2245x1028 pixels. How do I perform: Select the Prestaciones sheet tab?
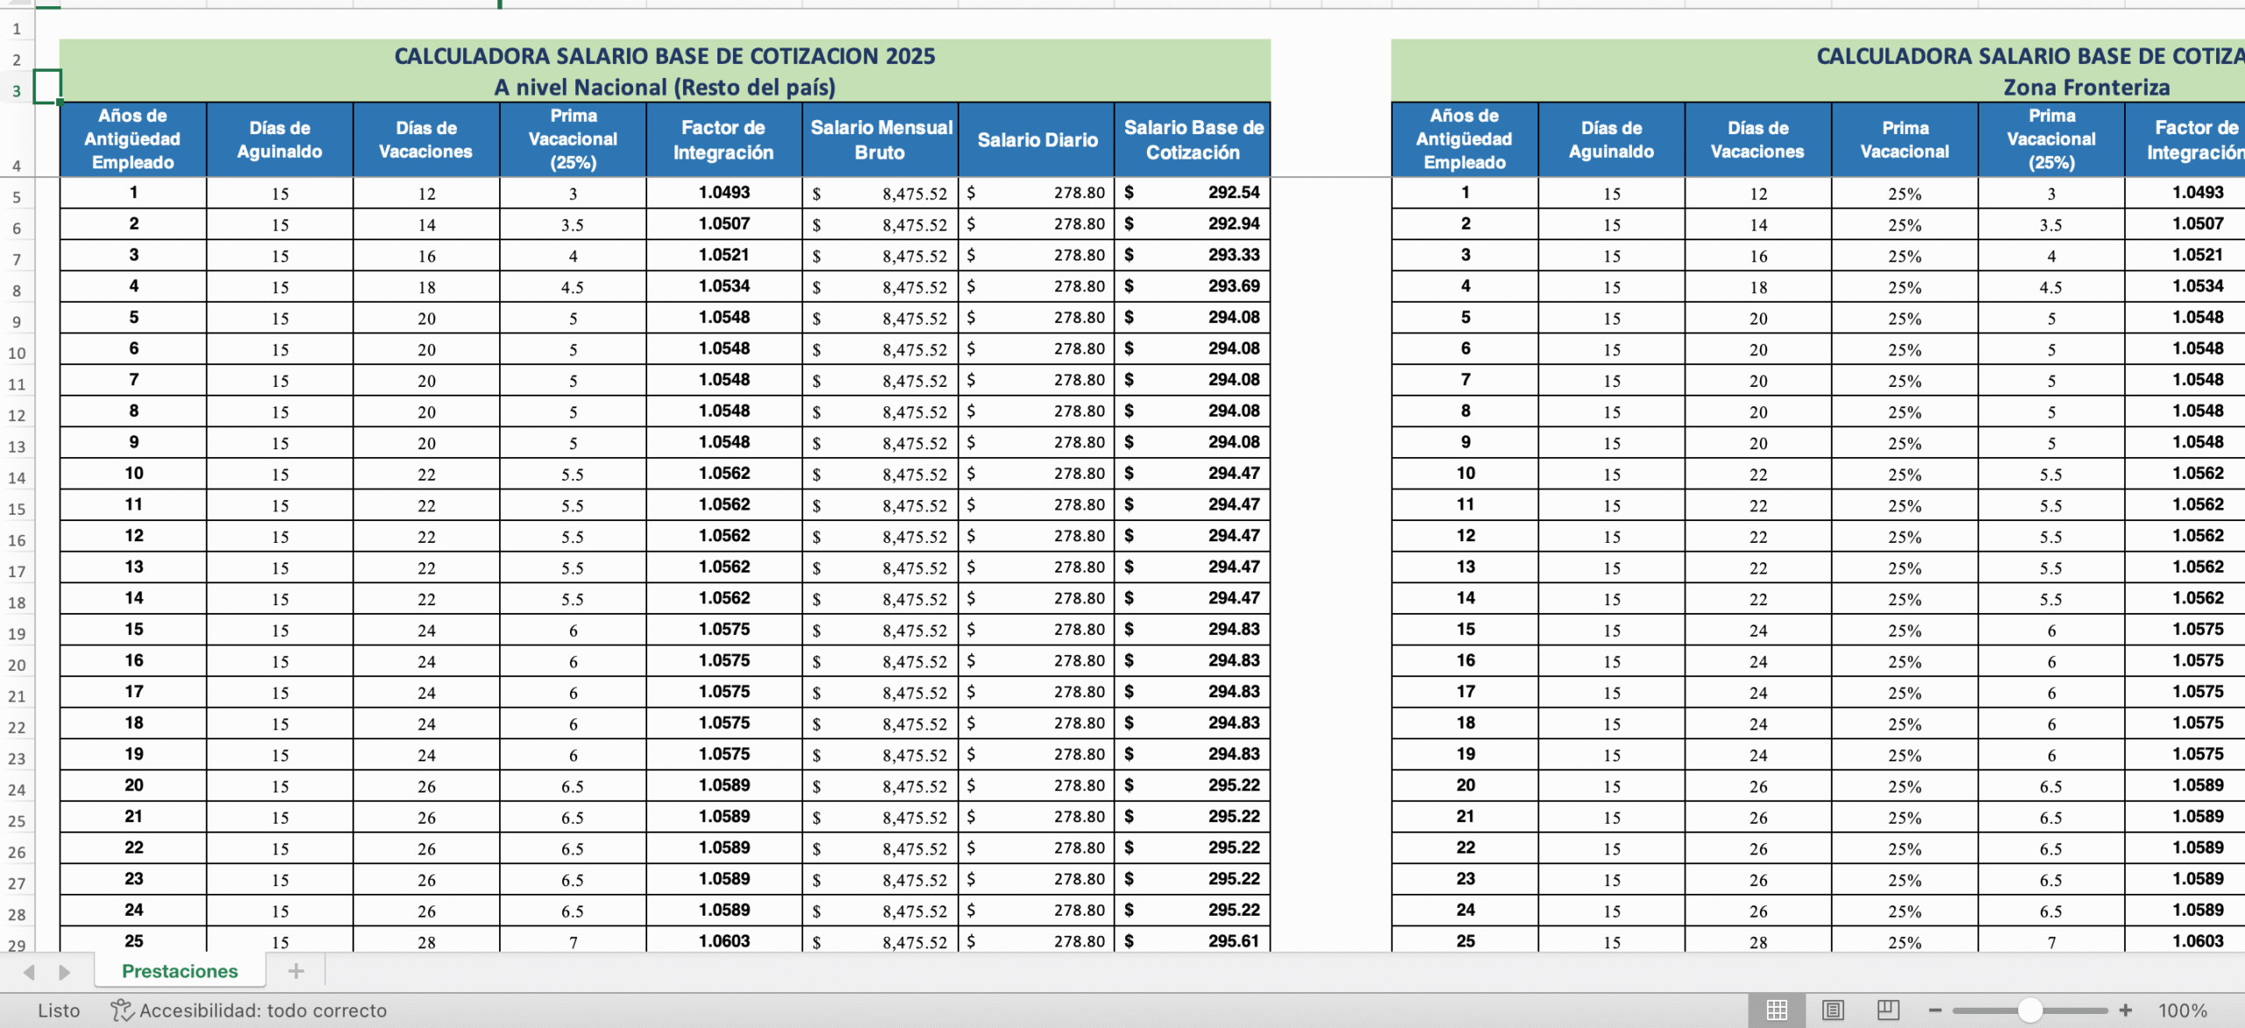point(180,971)
